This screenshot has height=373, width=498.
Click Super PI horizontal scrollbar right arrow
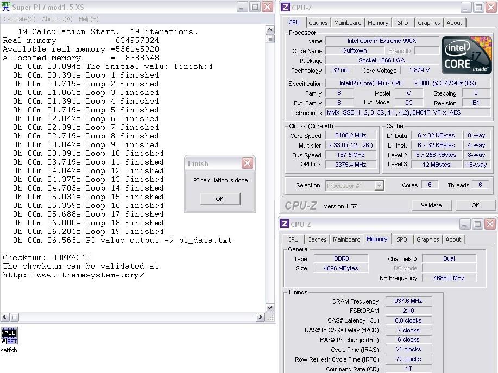coord(260,317)
